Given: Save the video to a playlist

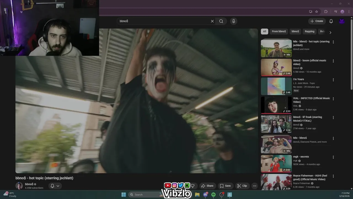Looking at the screenshot, I should [225, 186].
